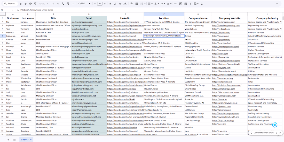The width and height of the screenshot is (284, 142).
Task: Open the Menus search box
Action: coord(11,4)
